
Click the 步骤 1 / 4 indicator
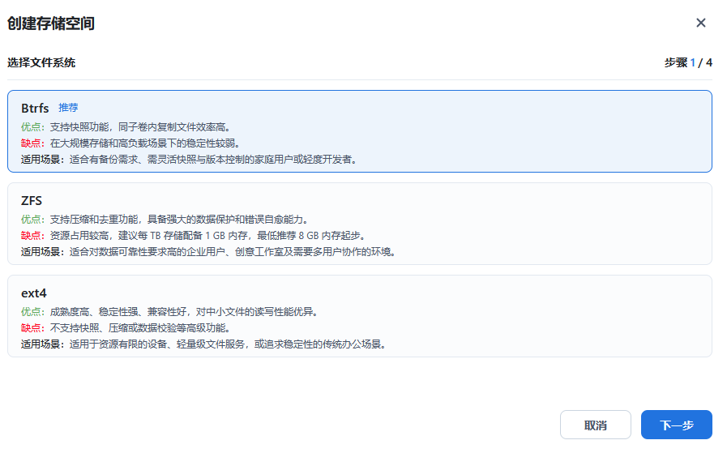point(688,62)
